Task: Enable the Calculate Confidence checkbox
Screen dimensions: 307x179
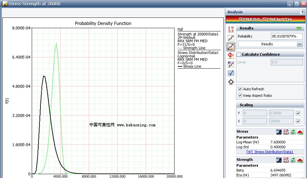Action: 239,54
